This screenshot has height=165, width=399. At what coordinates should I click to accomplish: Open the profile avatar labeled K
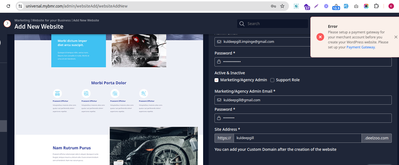[391, 6]
